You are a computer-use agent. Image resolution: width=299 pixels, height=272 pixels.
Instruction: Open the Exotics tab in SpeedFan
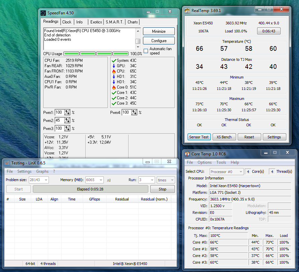96,22
